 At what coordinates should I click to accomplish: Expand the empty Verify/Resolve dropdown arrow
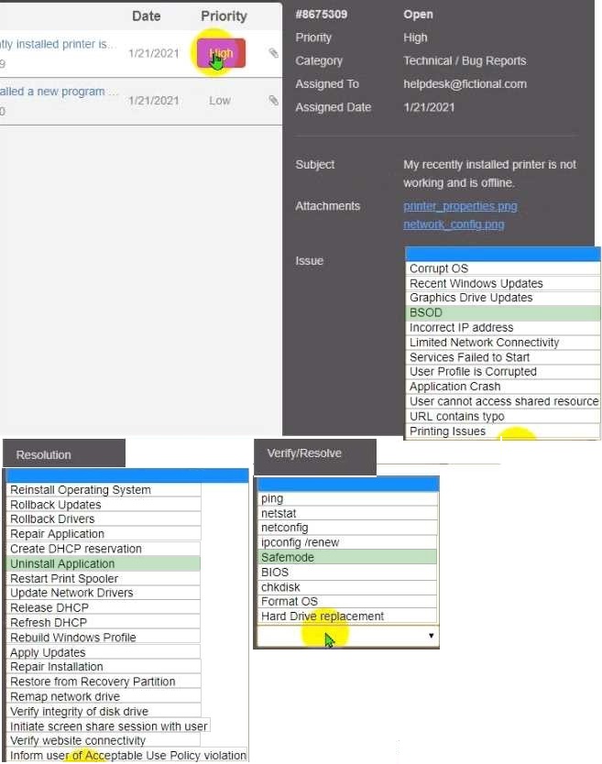click(x=431, y=636)
